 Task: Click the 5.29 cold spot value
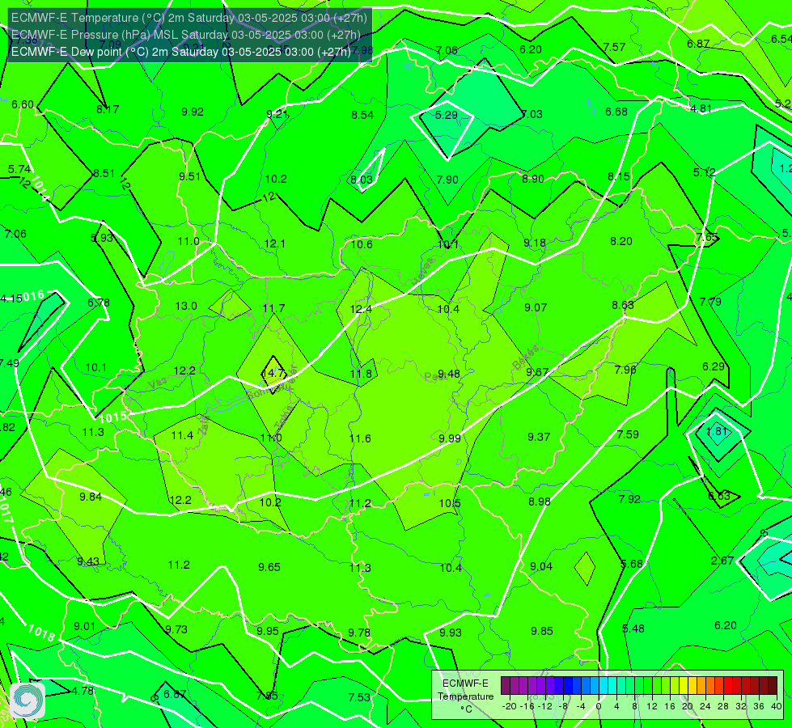click(x=446, y=115)
